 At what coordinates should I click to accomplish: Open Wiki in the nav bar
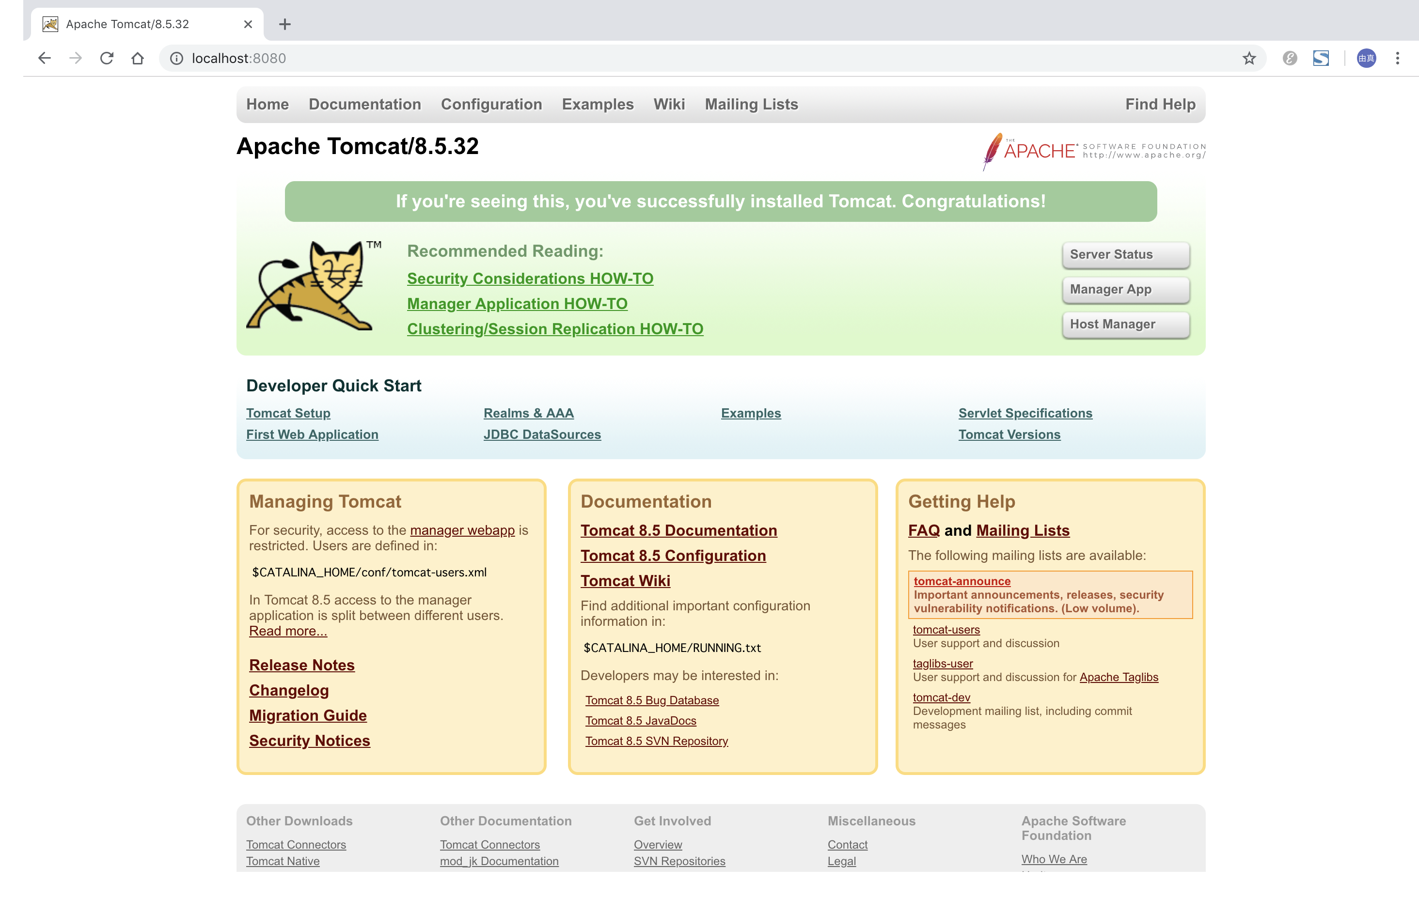pos(669,104)
